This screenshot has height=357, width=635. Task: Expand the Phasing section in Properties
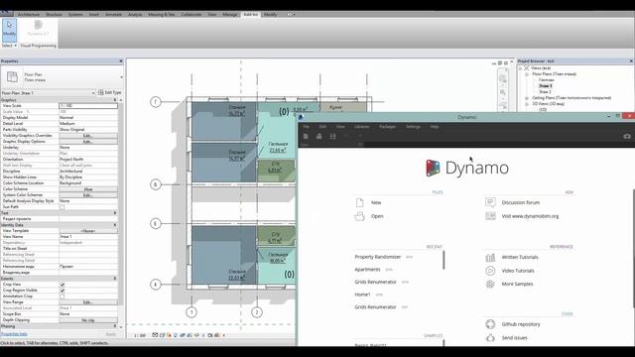click(115, 326)
